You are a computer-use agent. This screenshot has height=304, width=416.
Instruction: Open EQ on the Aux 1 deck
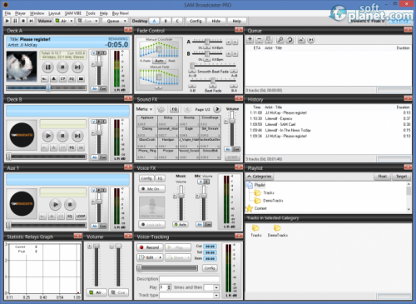point(70,216)
